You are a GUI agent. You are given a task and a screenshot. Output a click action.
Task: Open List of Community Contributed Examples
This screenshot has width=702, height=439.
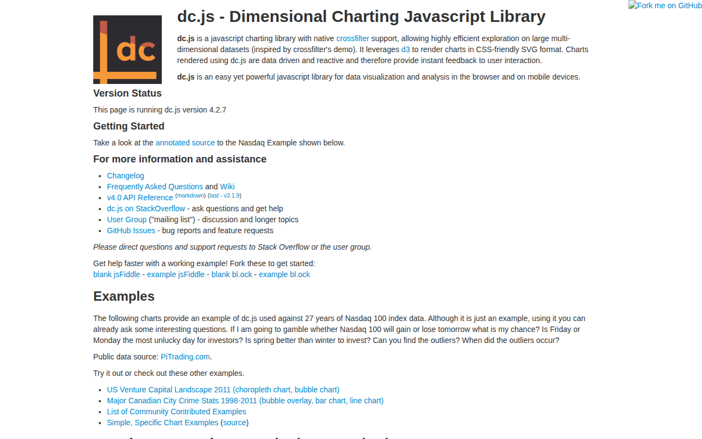(177, 412)
